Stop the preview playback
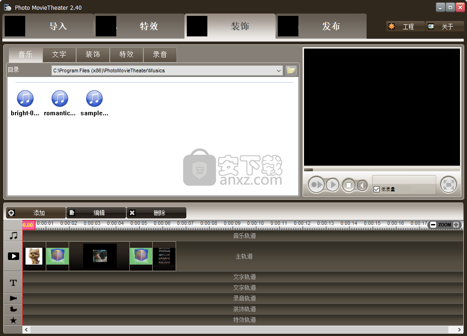The height and width of the screenshot is (336, 467). (x=348, y=185)
